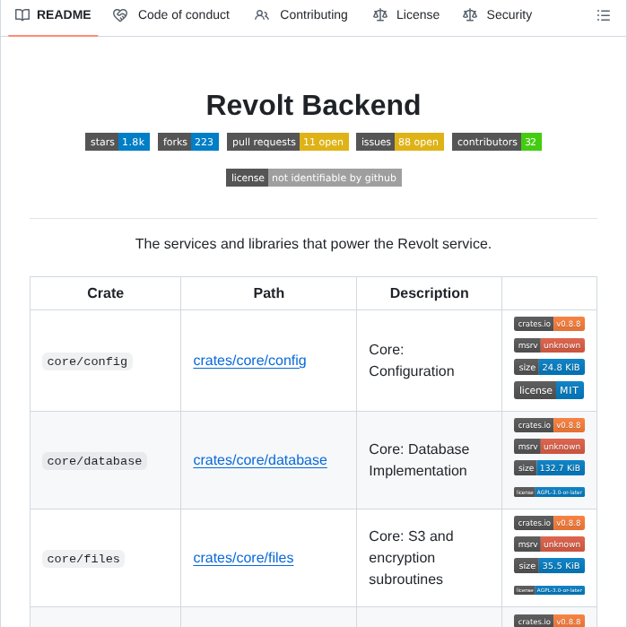Click the Contributing people icon

coord(262,15)
